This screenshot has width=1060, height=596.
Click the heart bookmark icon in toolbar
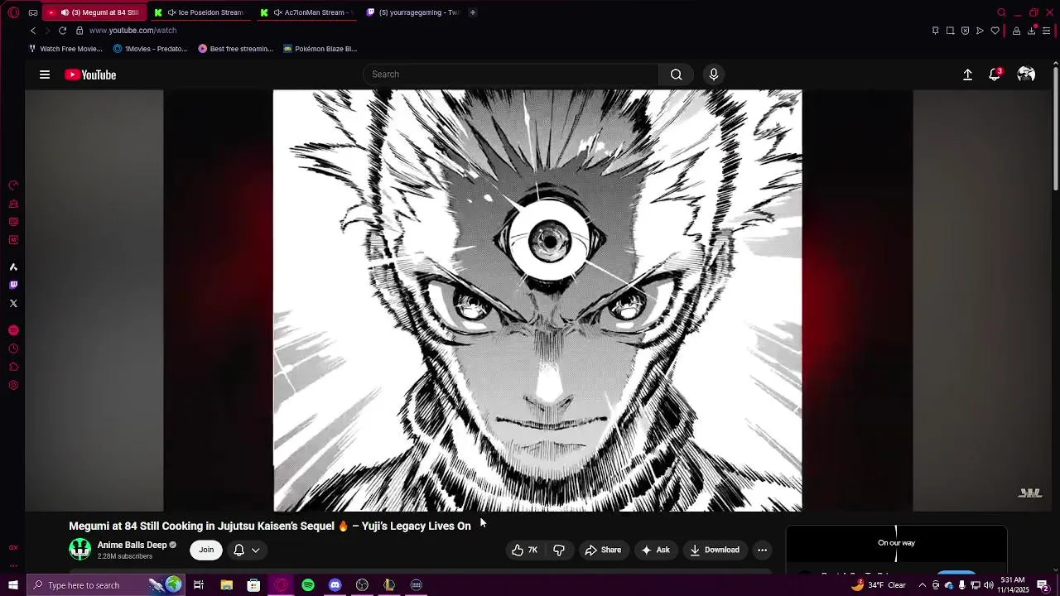click(x=995, y=31)
